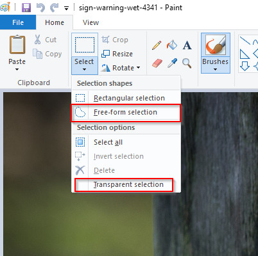Open the Customize Quick Access Toolbar arrow
The width and height of the screenshot is (258, 256).
pos(67,8)
